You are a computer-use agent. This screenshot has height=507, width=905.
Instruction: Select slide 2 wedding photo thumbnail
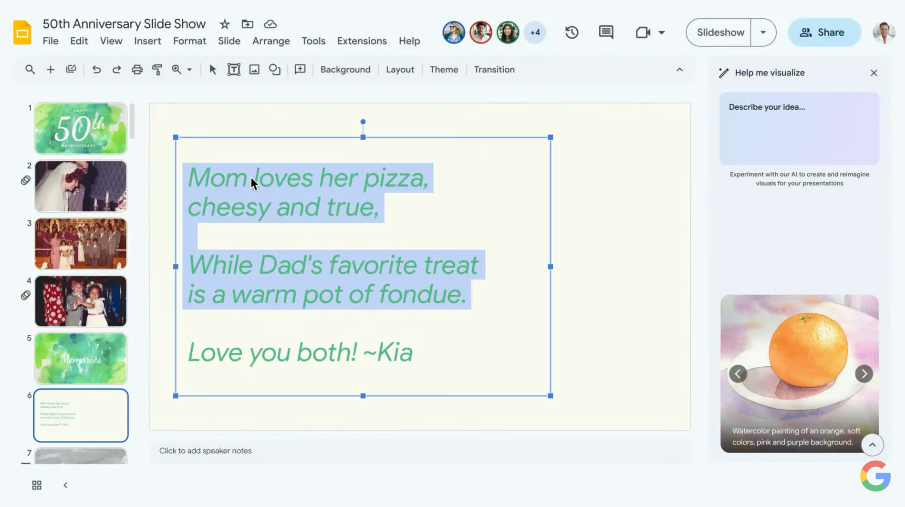(x=81, y=186)
